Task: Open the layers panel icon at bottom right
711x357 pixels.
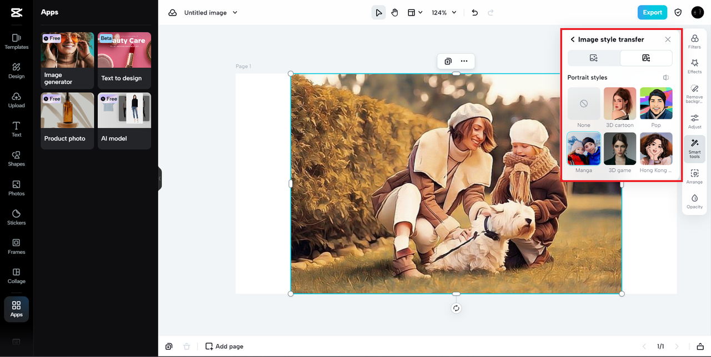Action: [700, 346]
